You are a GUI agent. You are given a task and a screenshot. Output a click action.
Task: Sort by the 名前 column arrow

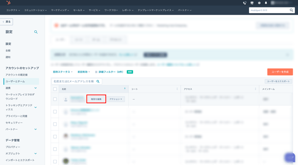tap(125, 89)
